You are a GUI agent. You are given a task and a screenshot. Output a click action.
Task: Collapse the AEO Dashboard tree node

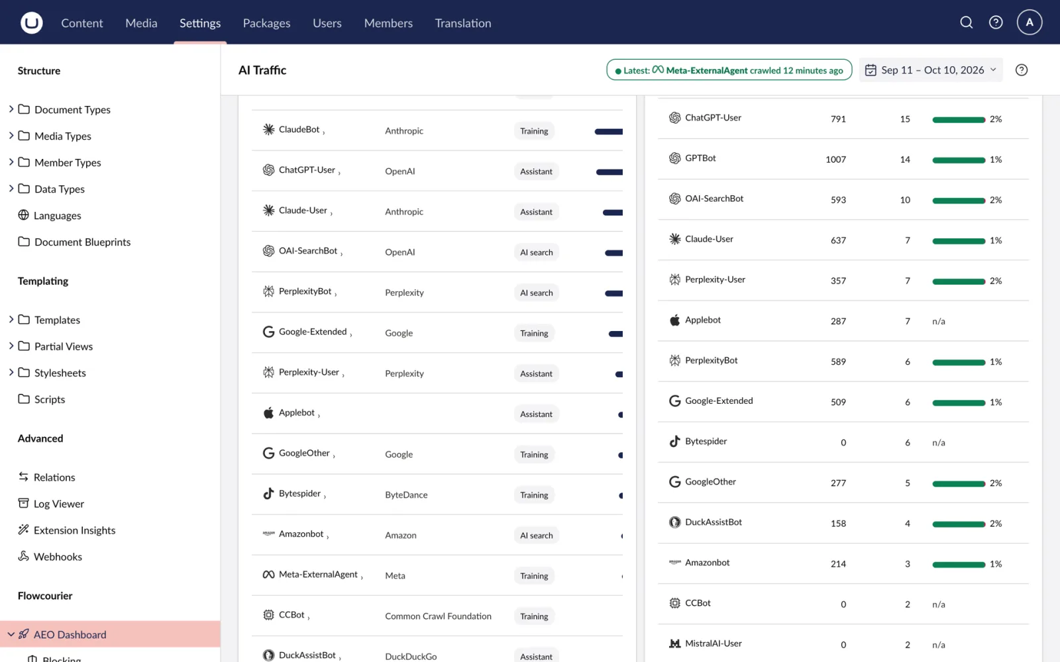tap(11, 634)
